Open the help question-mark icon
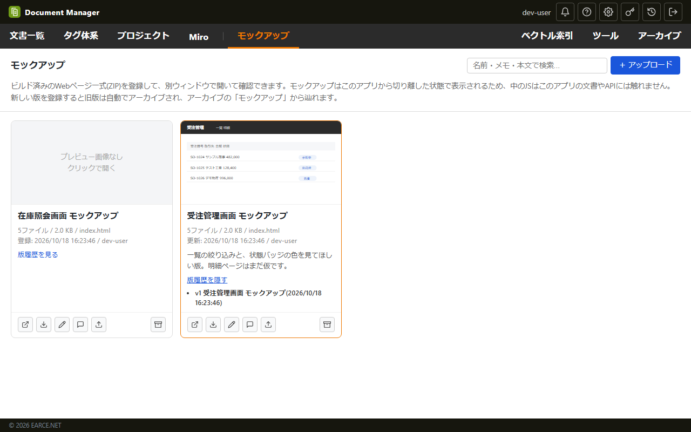 tap(587, 12)
